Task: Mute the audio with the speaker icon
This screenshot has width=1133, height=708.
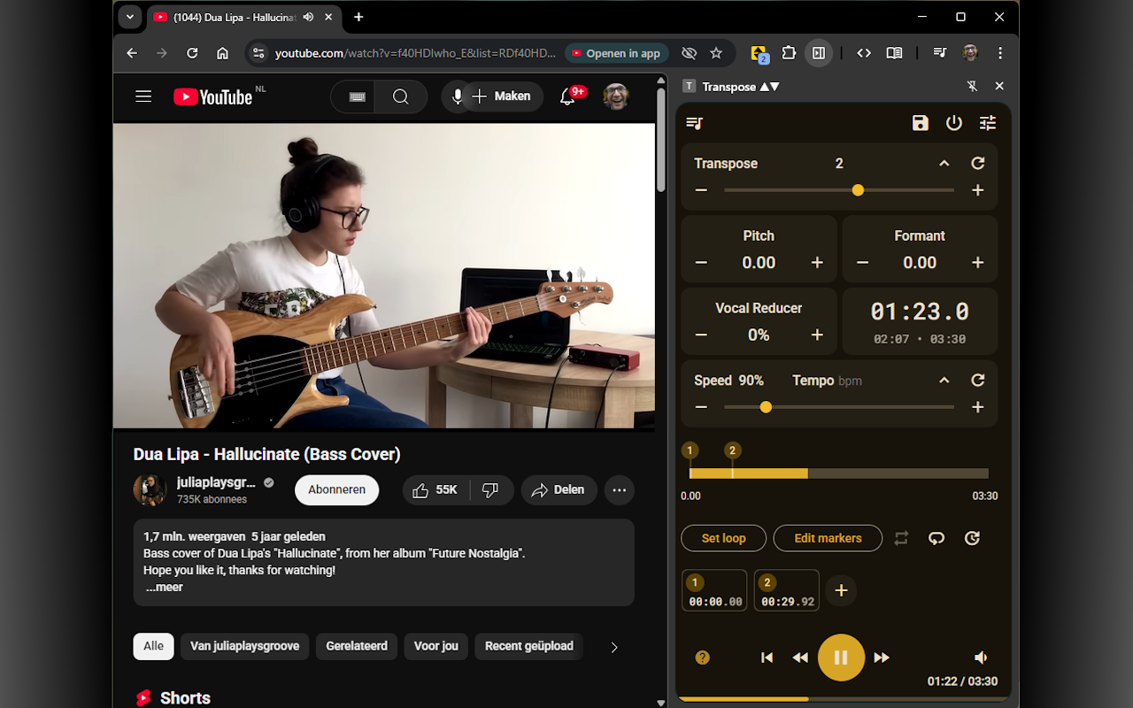Action: tap(981, 658)
